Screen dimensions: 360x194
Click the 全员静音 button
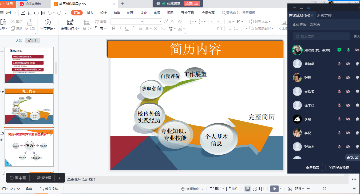pos(312,168)
